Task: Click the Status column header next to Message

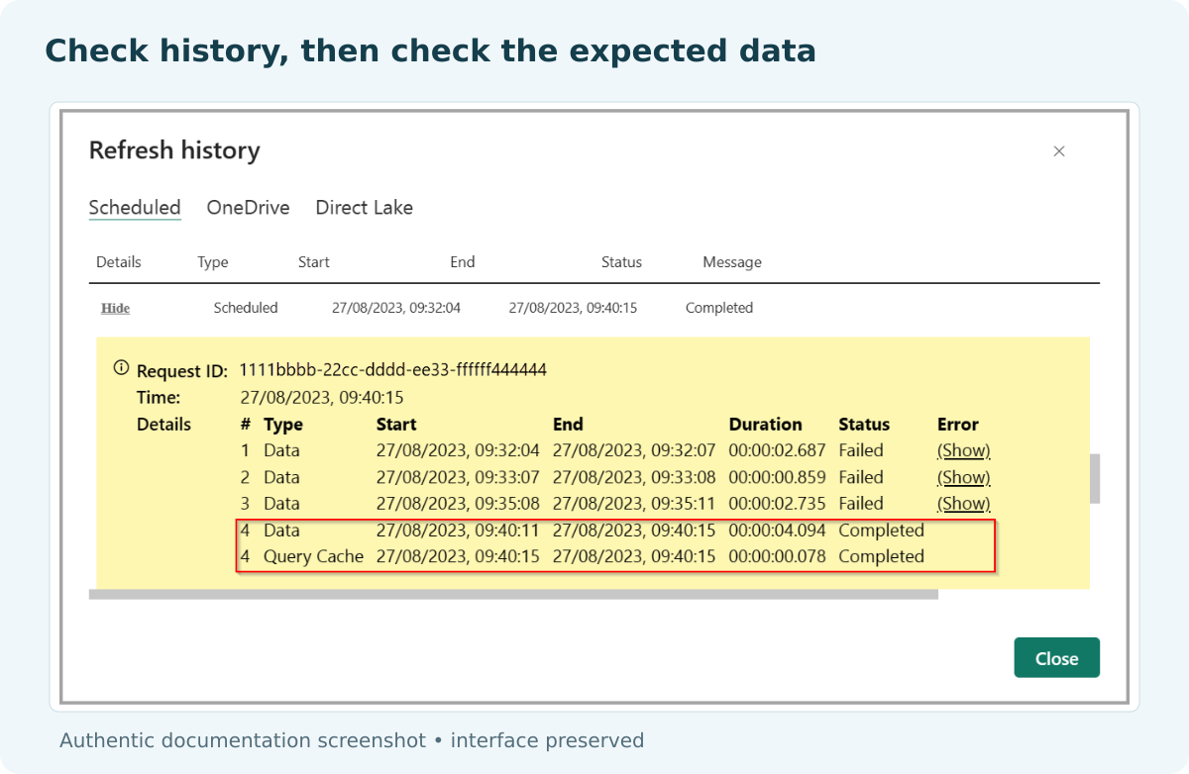Action: (621, 262)
